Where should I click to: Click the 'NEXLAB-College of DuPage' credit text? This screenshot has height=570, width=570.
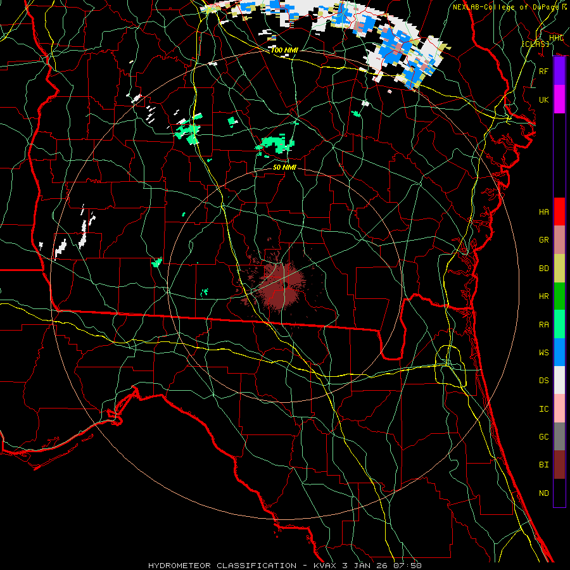coord(507,7)
